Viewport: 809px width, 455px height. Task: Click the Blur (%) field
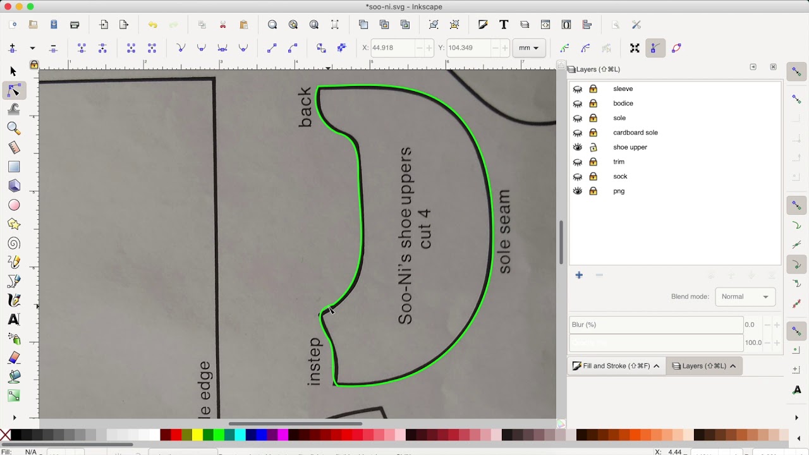click(x=656, y=325)
